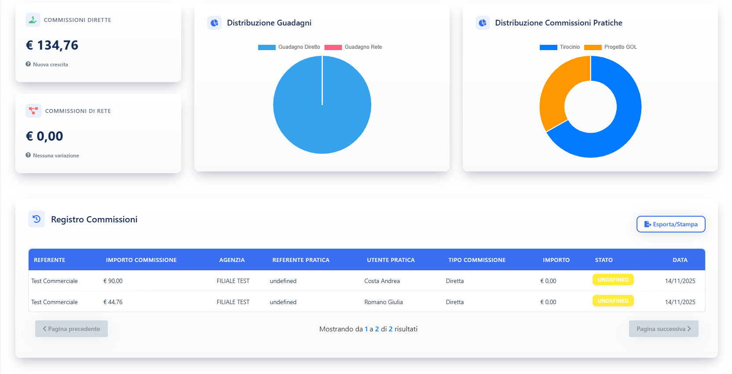This screenshot has width=732, height=374.
Task: Sort by Importo Commissione column header
Action: [141, 260]
